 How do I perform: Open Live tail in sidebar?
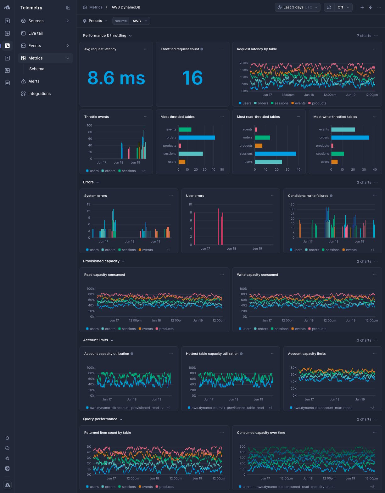coord(46,33)
